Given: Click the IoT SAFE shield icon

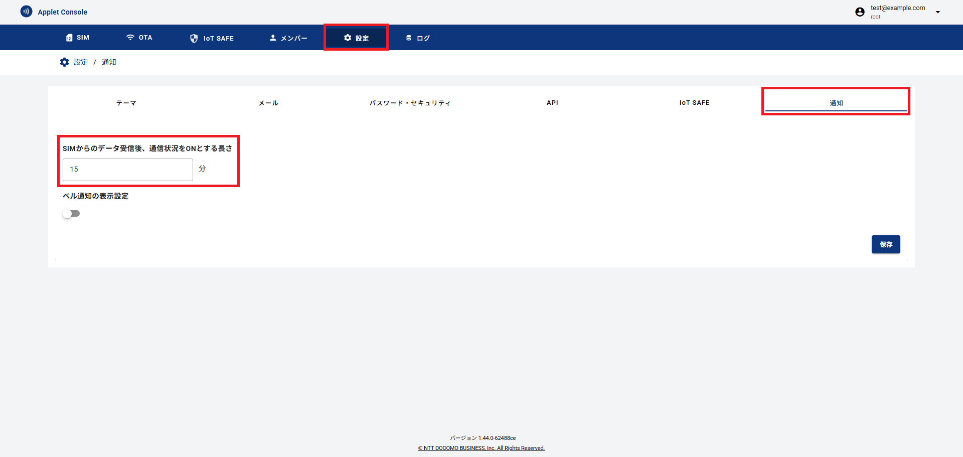Looking at the screenshot, I should pyautogui.click(x=194, y=38).
